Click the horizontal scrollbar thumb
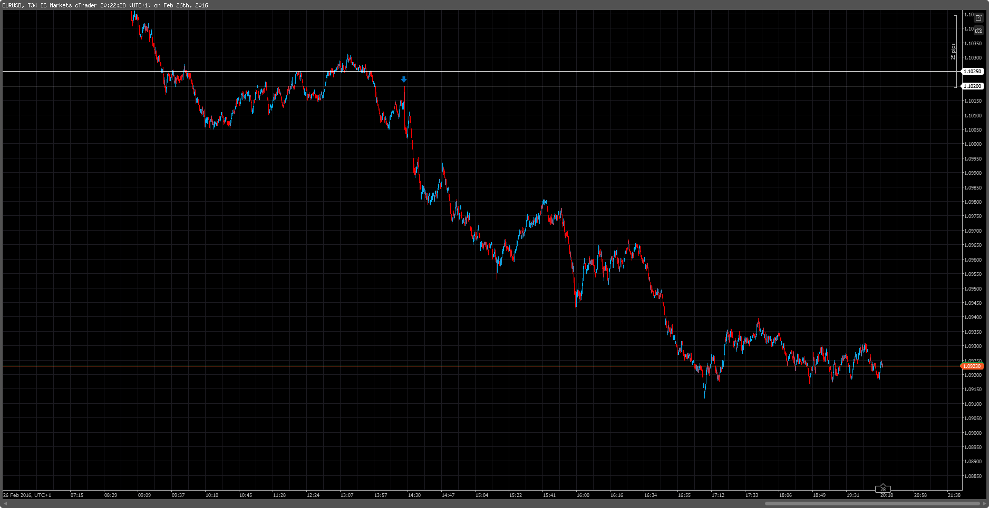The width and height of the screenshot is (989, 508). [x=870, y=503]
